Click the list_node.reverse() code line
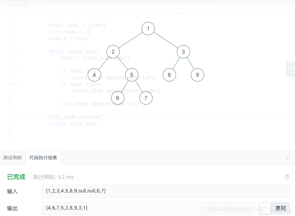 [77, 117]
